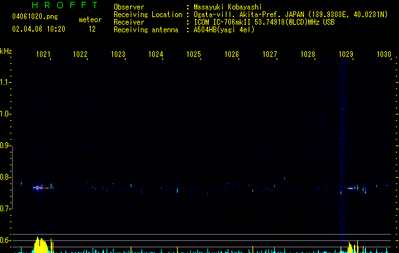Click the 1025 time axis label
The image size is (399, 253).
click(x=193, y=54)
